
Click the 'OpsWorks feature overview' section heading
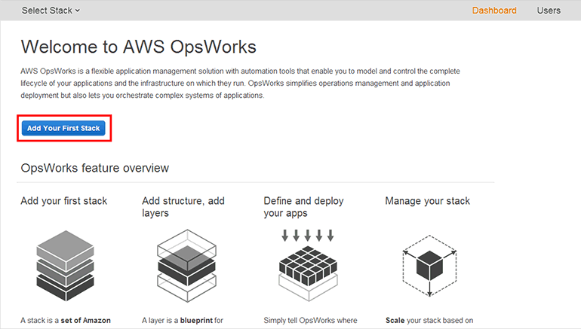click(95, 168)
